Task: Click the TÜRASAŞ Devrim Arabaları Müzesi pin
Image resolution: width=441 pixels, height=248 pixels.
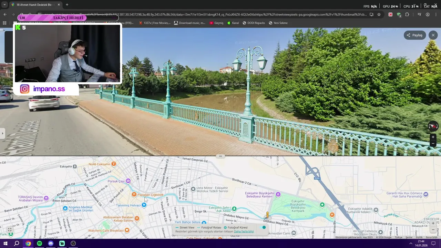Action: pyautogui.click(x=46, y=198)
